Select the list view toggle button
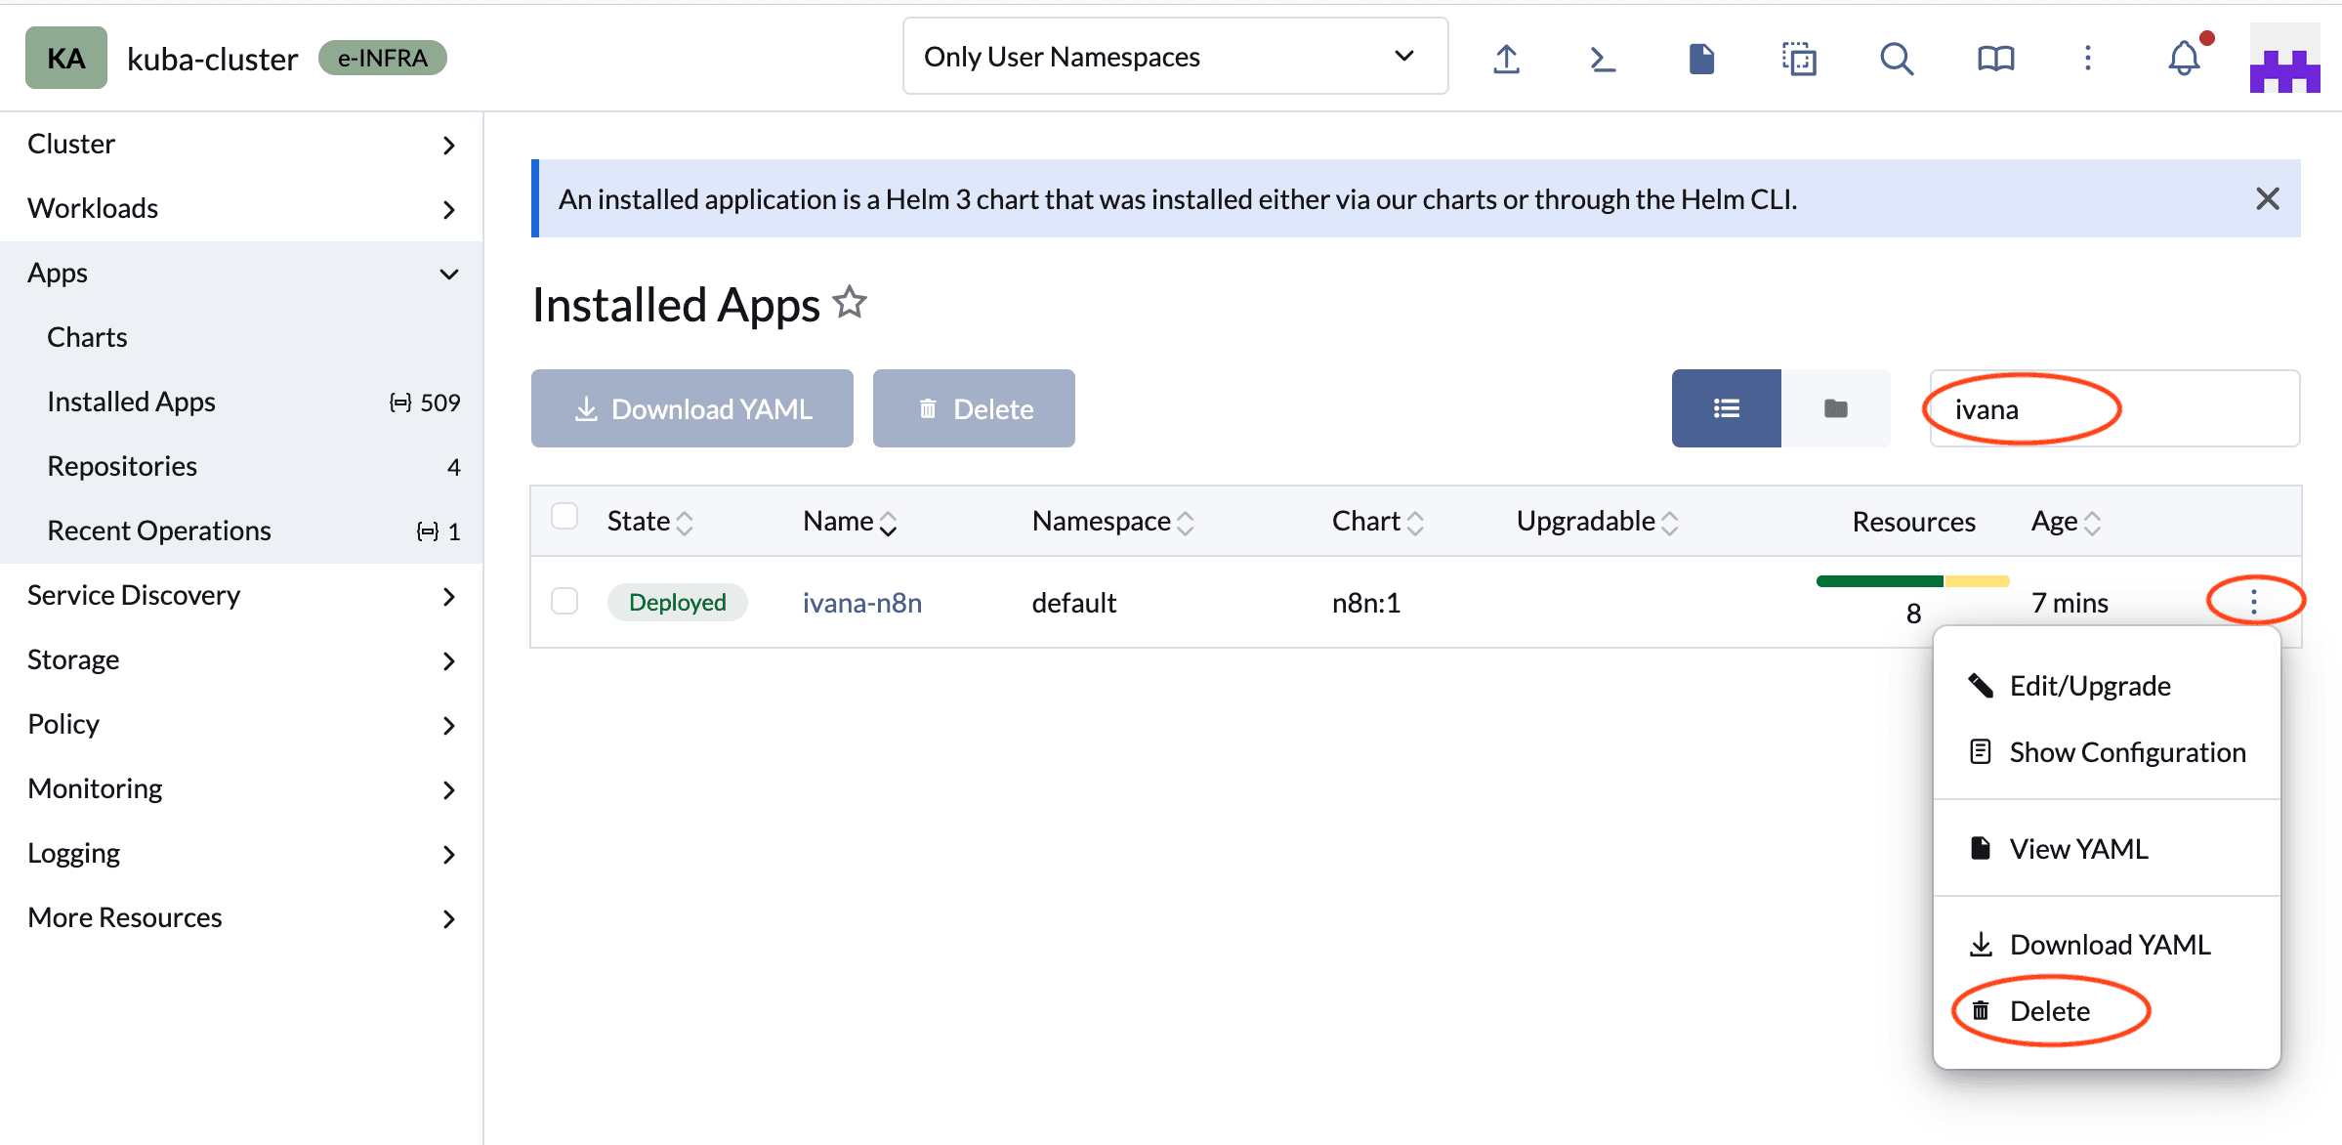The image size is (2342, 1145). coord(1726,408)
